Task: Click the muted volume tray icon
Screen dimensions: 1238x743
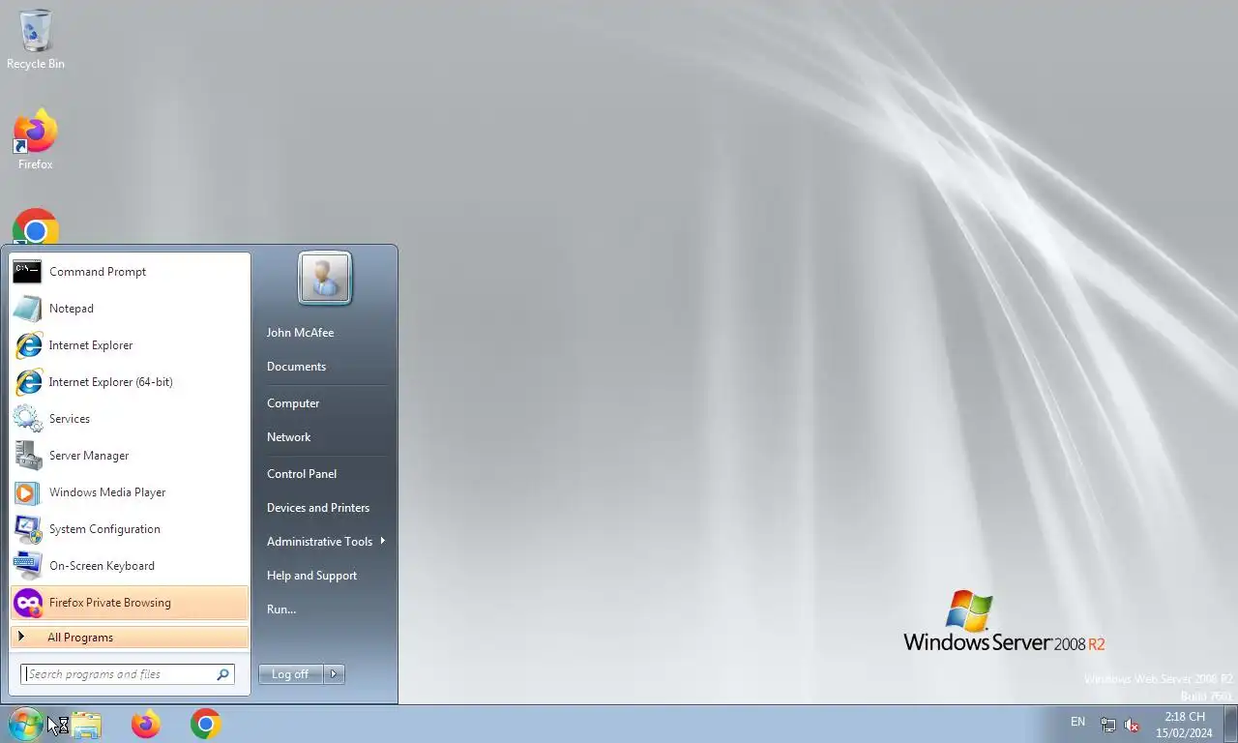Action: coord(1132,725)
